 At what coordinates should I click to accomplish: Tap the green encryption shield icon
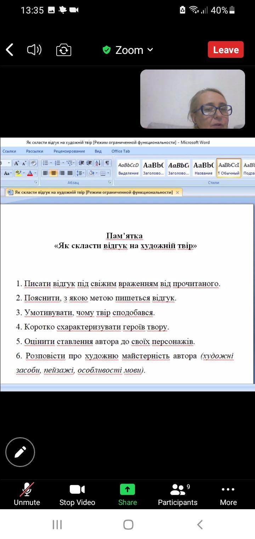pyautogui.click(x=107, y=50)
